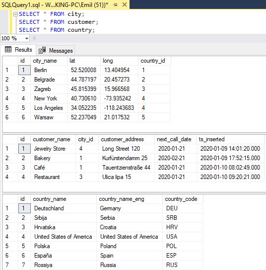
Task: Select the Rossiya cell
Action: [x=64, y=265]
